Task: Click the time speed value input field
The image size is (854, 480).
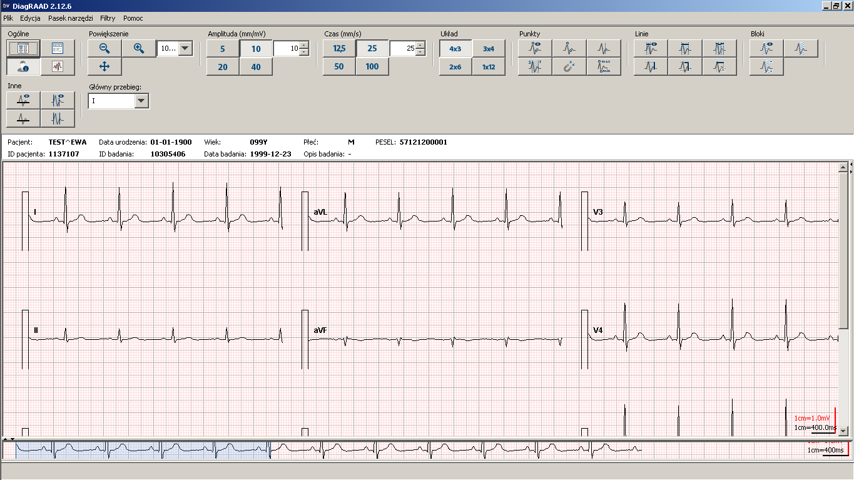Action: click(403, 49)
